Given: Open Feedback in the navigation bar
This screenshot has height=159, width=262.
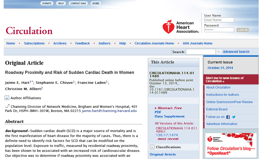Looking at the screenshot, I should coord(82,43).
